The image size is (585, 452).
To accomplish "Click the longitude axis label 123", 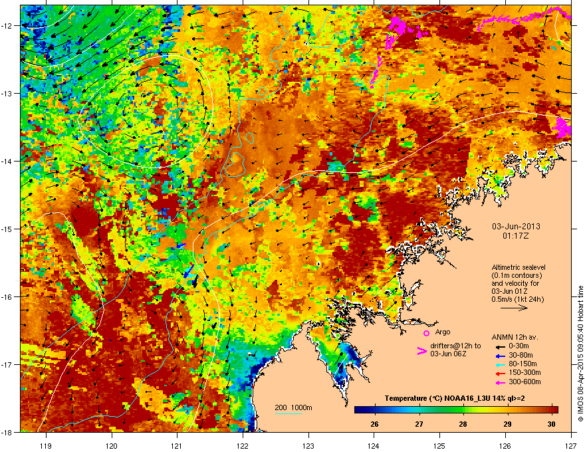I will [x=308, y=446].
